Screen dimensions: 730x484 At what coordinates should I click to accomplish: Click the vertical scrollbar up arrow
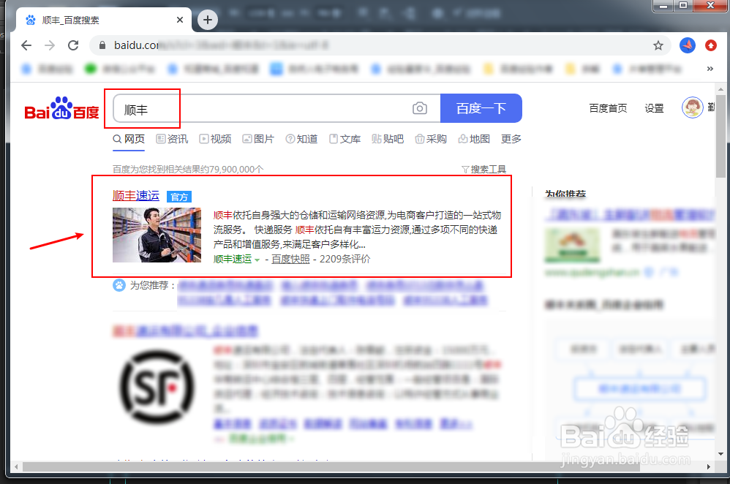[x=720, y=89]
